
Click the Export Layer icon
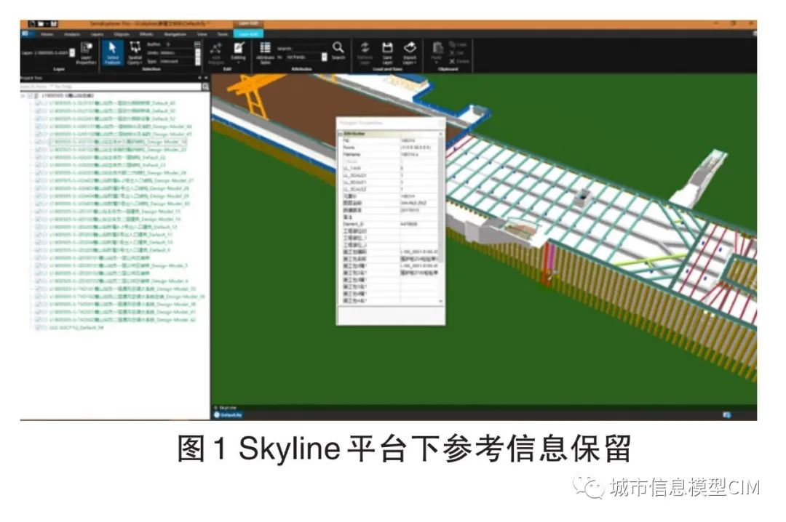coord(411,49)
